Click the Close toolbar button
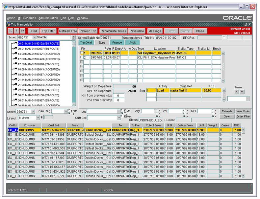The height and width of the screenshot is (199, 260). pos(200,31)
